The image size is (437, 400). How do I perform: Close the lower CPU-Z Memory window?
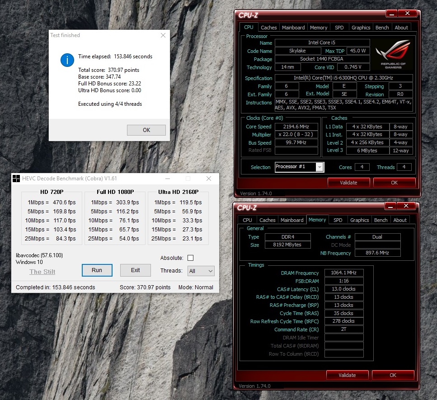click(x=406, y=206)
